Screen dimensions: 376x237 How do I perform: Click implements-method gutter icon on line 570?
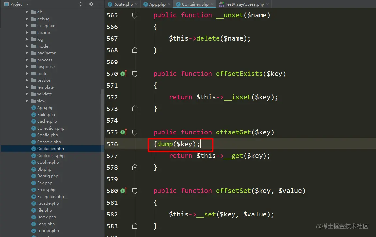[x=124, y=73]
